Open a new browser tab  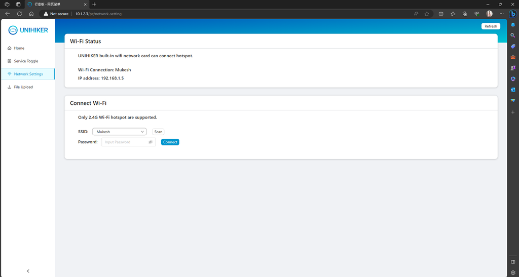[94, 4]
